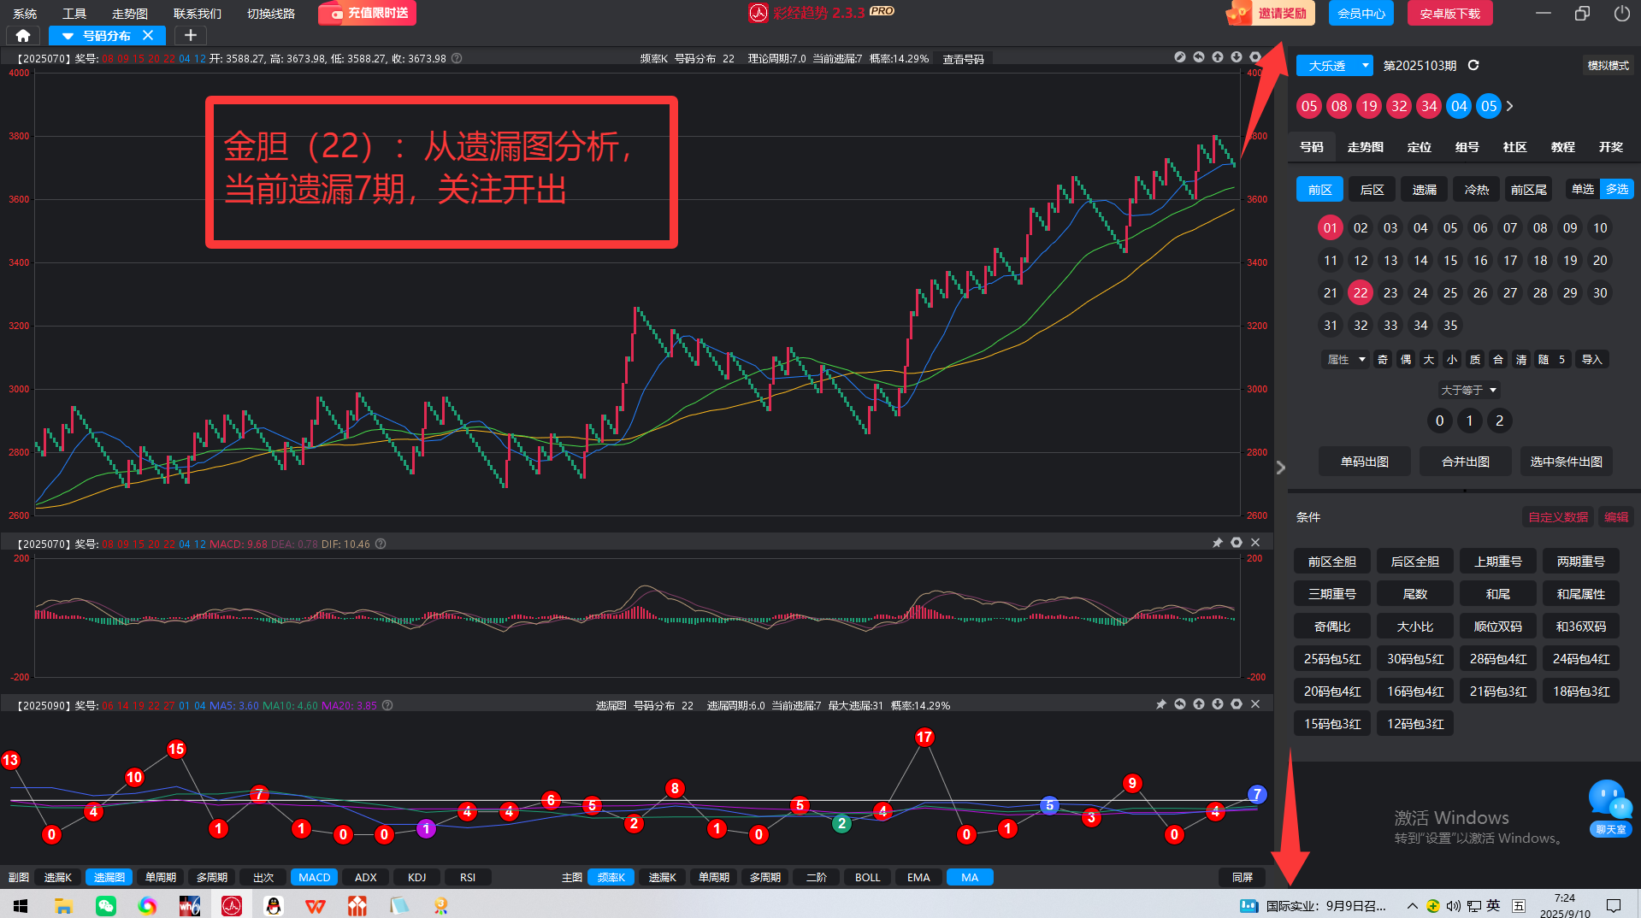Click down arrow in 遗漏图 sub-chart header
1641x918 pixels.
pos(1218,704)
